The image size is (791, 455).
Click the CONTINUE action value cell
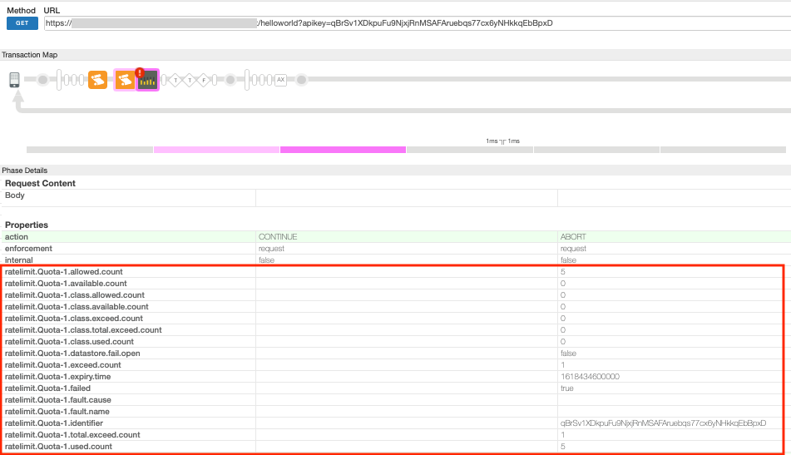click(x=278, y=237)
